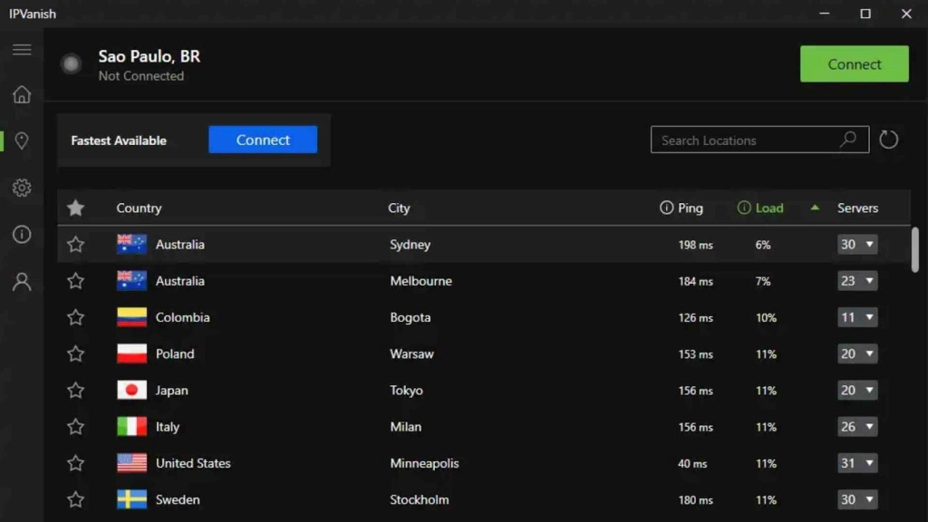The image size is (928, 522).
Task: Select the Stockholm city cell
Action: (x=419, y=499)
